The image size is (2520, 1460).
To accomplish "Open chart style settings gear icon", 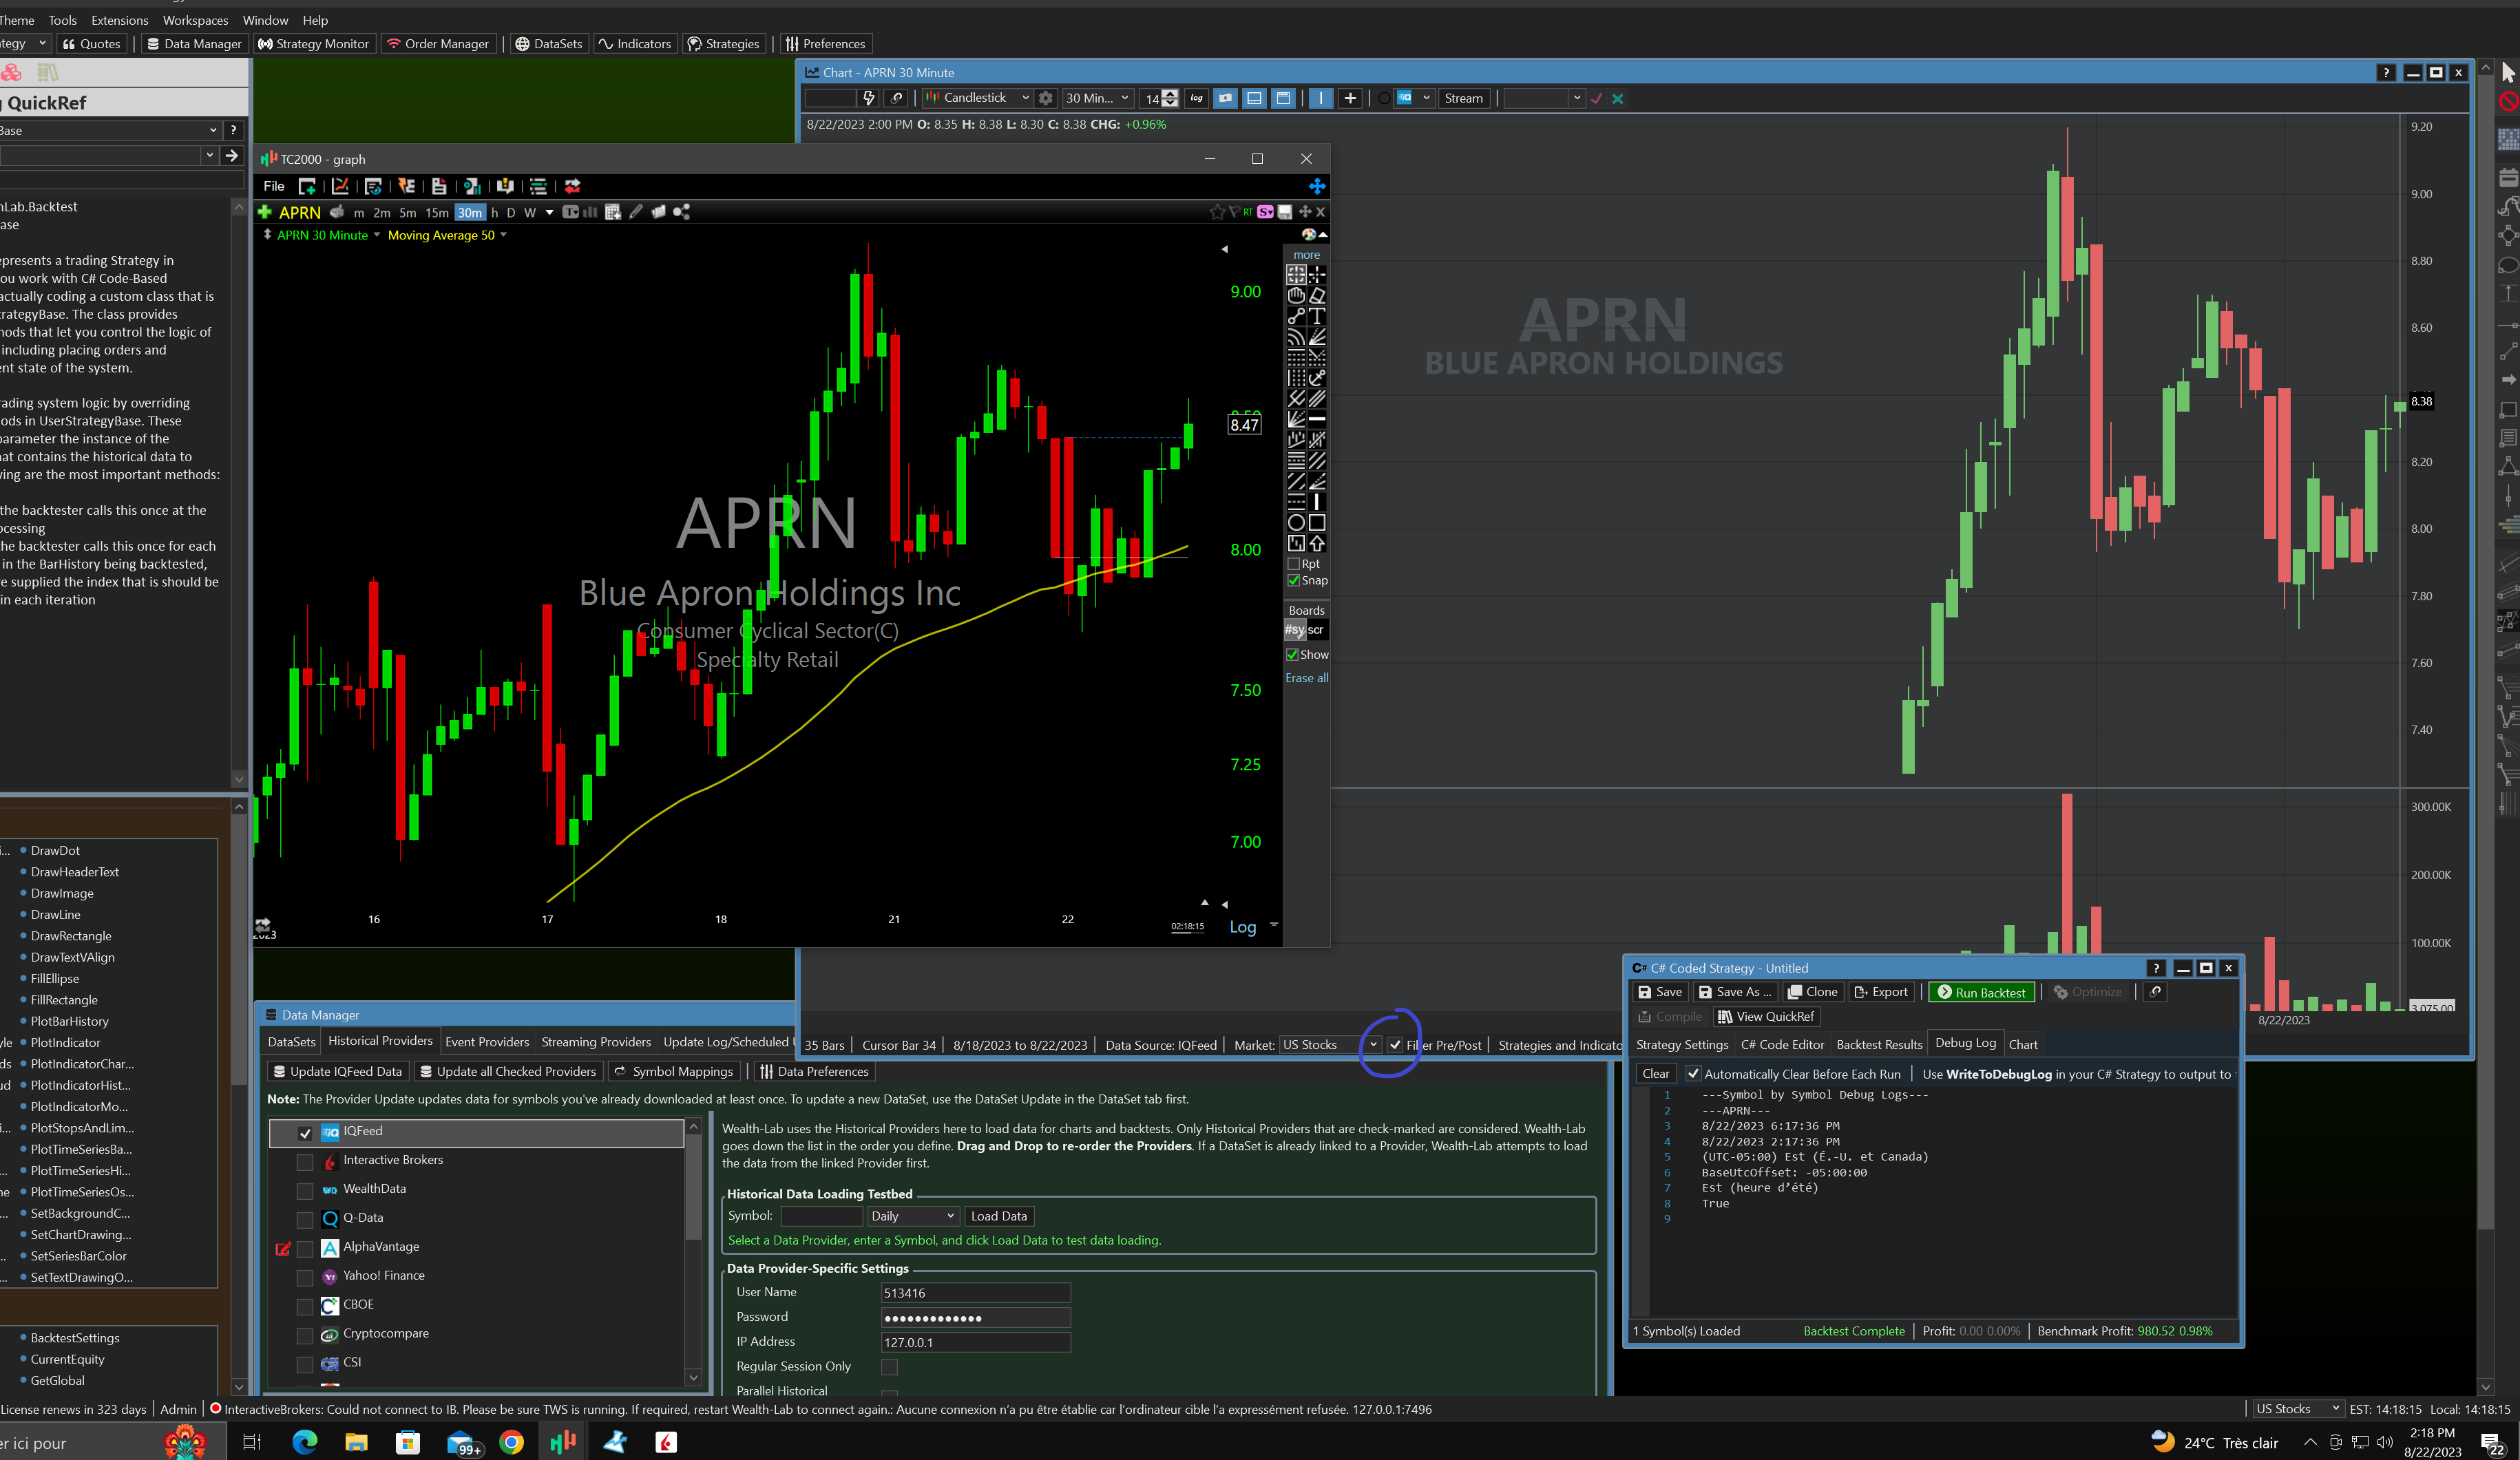I will (1046, 98).
